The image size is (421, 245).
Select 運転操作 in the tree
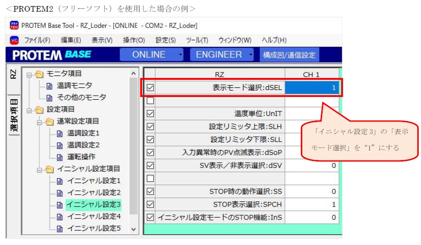point(81,157)
